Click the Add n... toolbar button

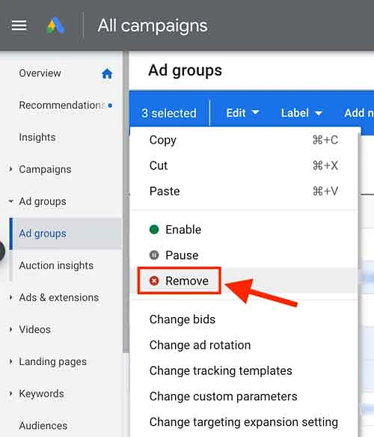pos(359,113)
